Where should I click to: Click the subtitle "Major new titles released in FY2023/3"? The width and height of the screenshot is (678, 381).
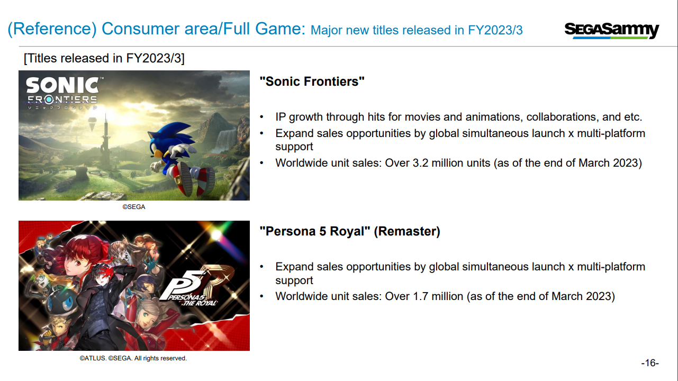pos(417,30)
